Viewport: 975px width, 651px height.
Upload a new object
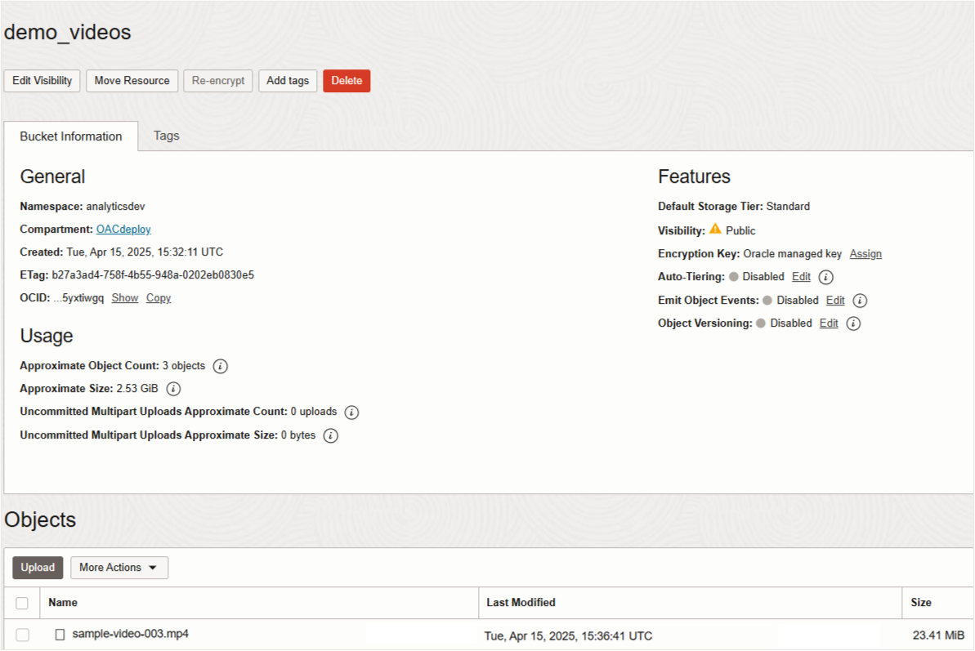pyautogui.click(x=37, y=567)
